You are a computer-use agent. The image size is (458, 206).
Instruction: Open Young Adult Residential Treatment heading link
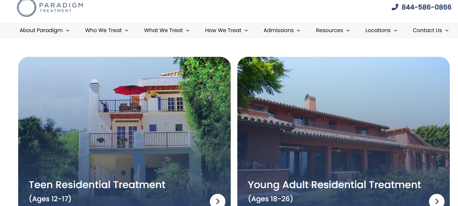[334, 185]
